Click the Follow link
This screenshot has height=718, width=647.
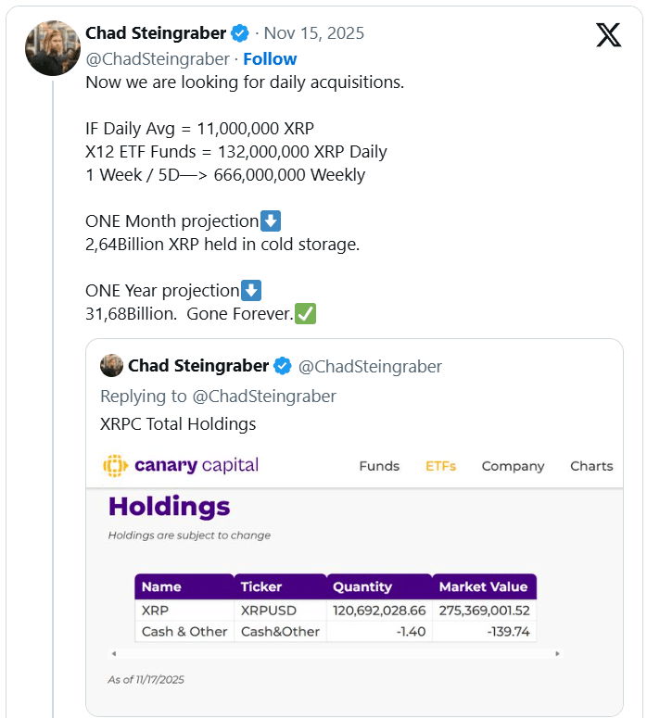(270, 58)
